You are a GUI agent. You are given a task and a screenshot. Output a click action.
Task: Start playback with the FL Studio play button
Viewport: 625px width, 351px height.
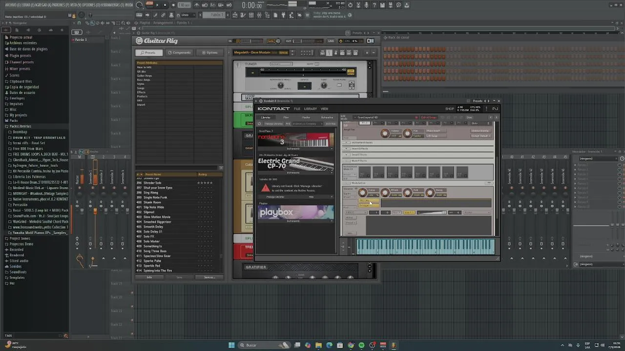coord(158,5)
